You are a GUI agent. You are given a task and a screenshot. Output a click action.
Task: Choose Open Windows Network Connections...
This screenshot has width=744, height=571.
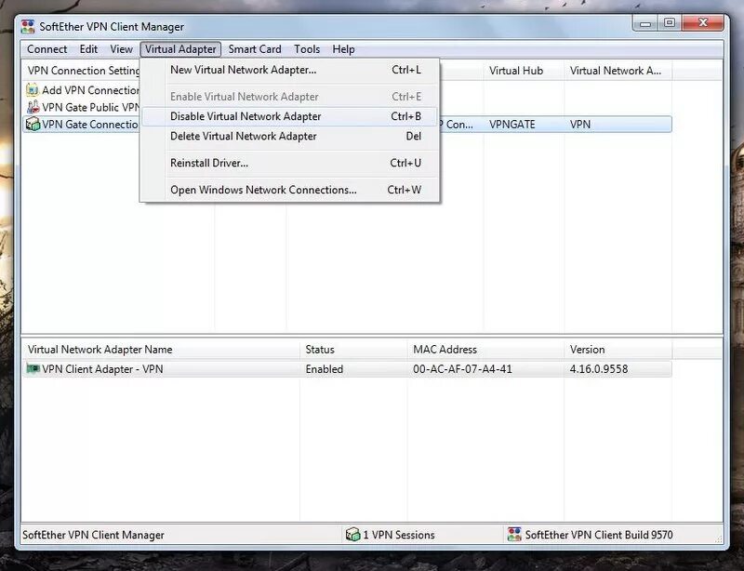[x=289, y=190]
